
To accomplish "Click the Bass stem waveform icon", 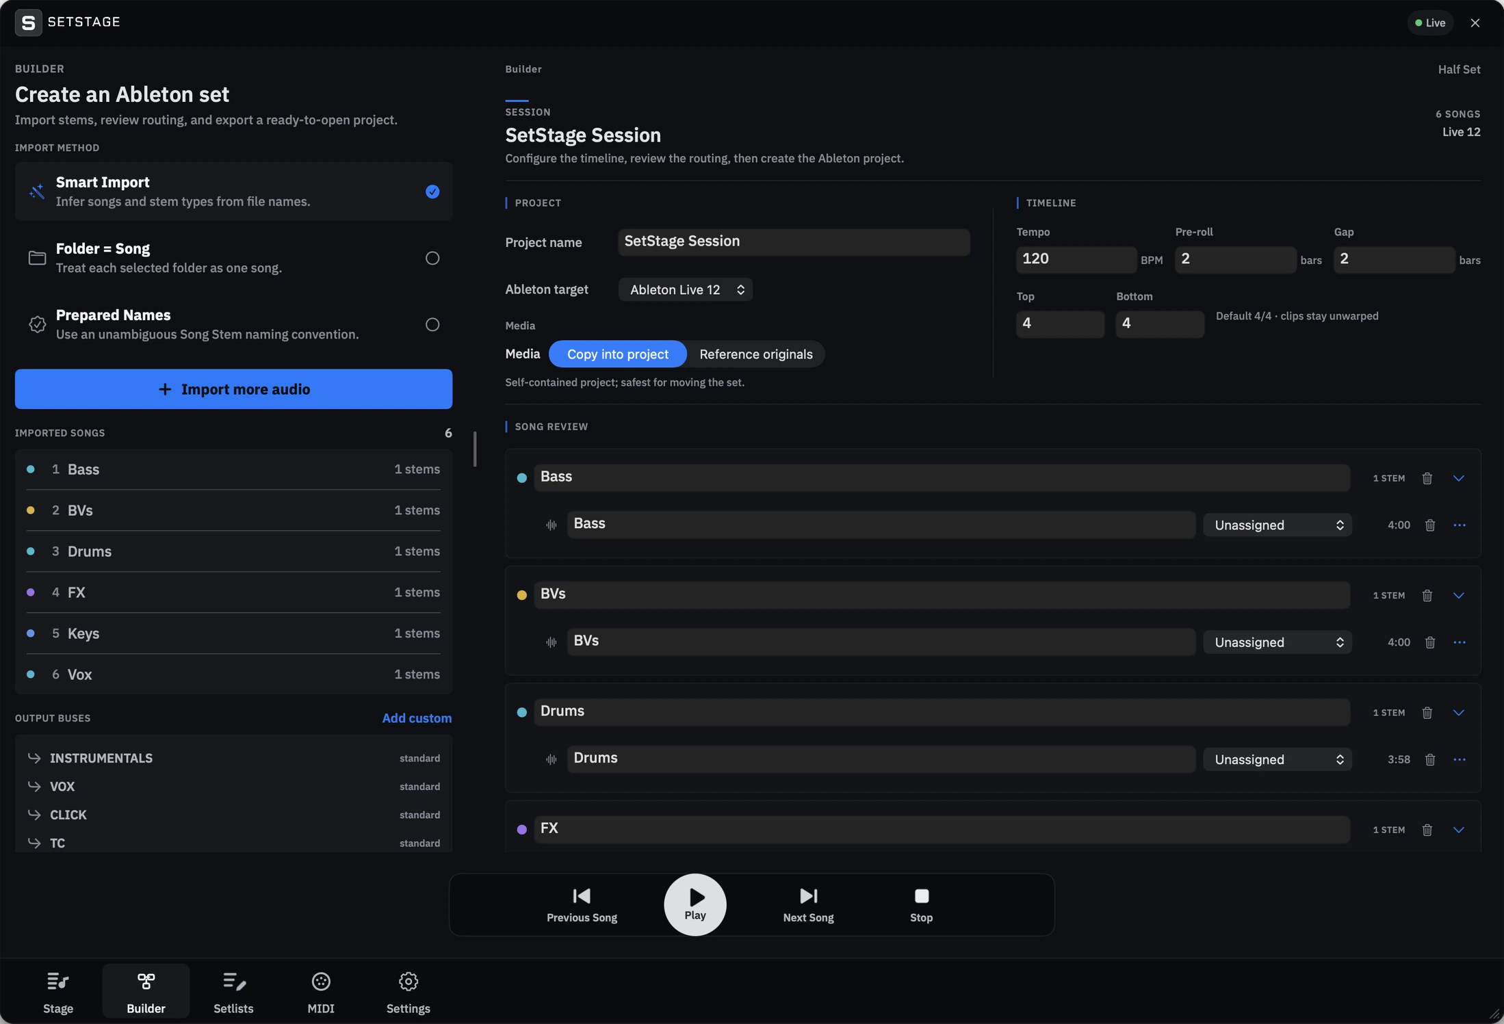I will pos(551,525).
